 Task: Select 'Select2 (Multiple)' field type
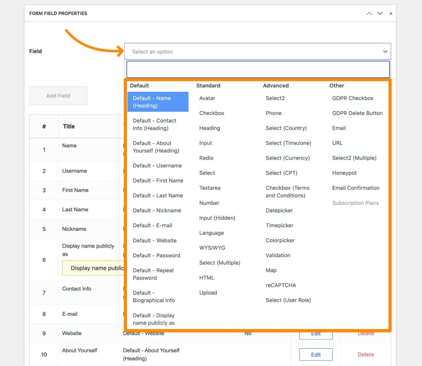[354, 158]
